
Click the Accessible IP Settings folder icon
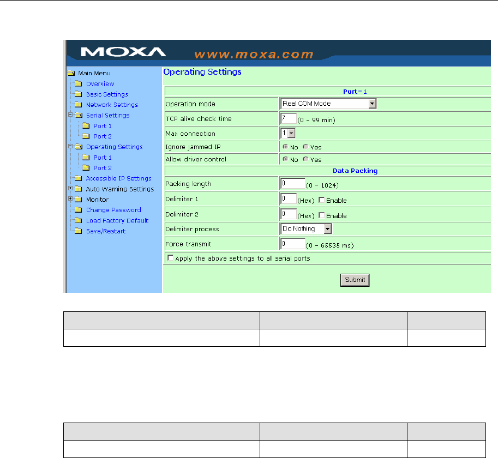tap(78, 178)
